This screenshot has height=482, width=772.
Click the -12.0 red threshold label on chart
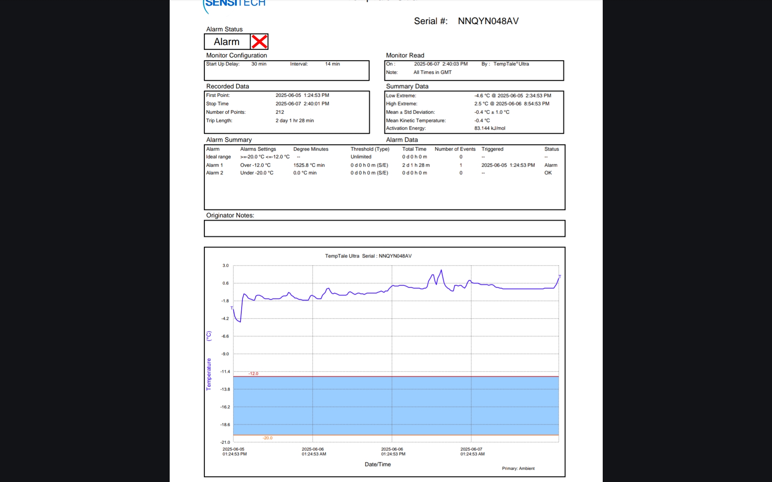point(253,374)
